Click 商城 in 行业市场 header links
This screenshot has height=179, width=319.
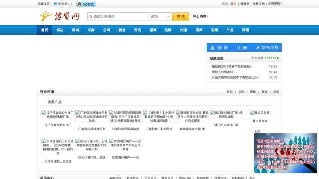264,92
